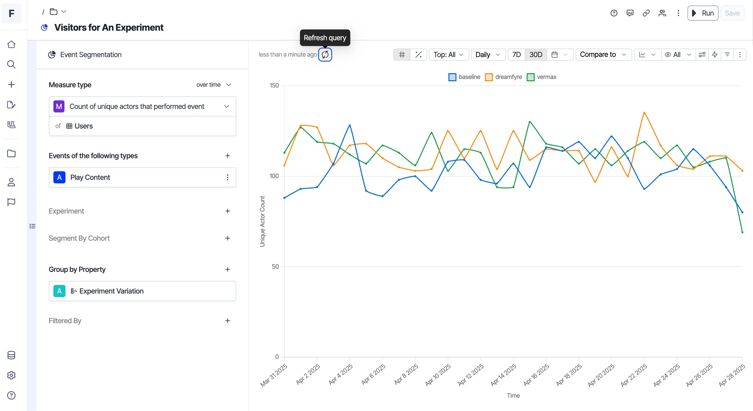Click the help question icon in top bar
The image size is (753, 411).
click(613, 13)
